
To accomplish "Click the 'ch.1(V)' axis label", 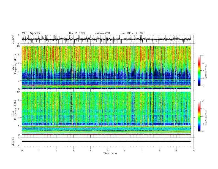I will click(13, 39).
